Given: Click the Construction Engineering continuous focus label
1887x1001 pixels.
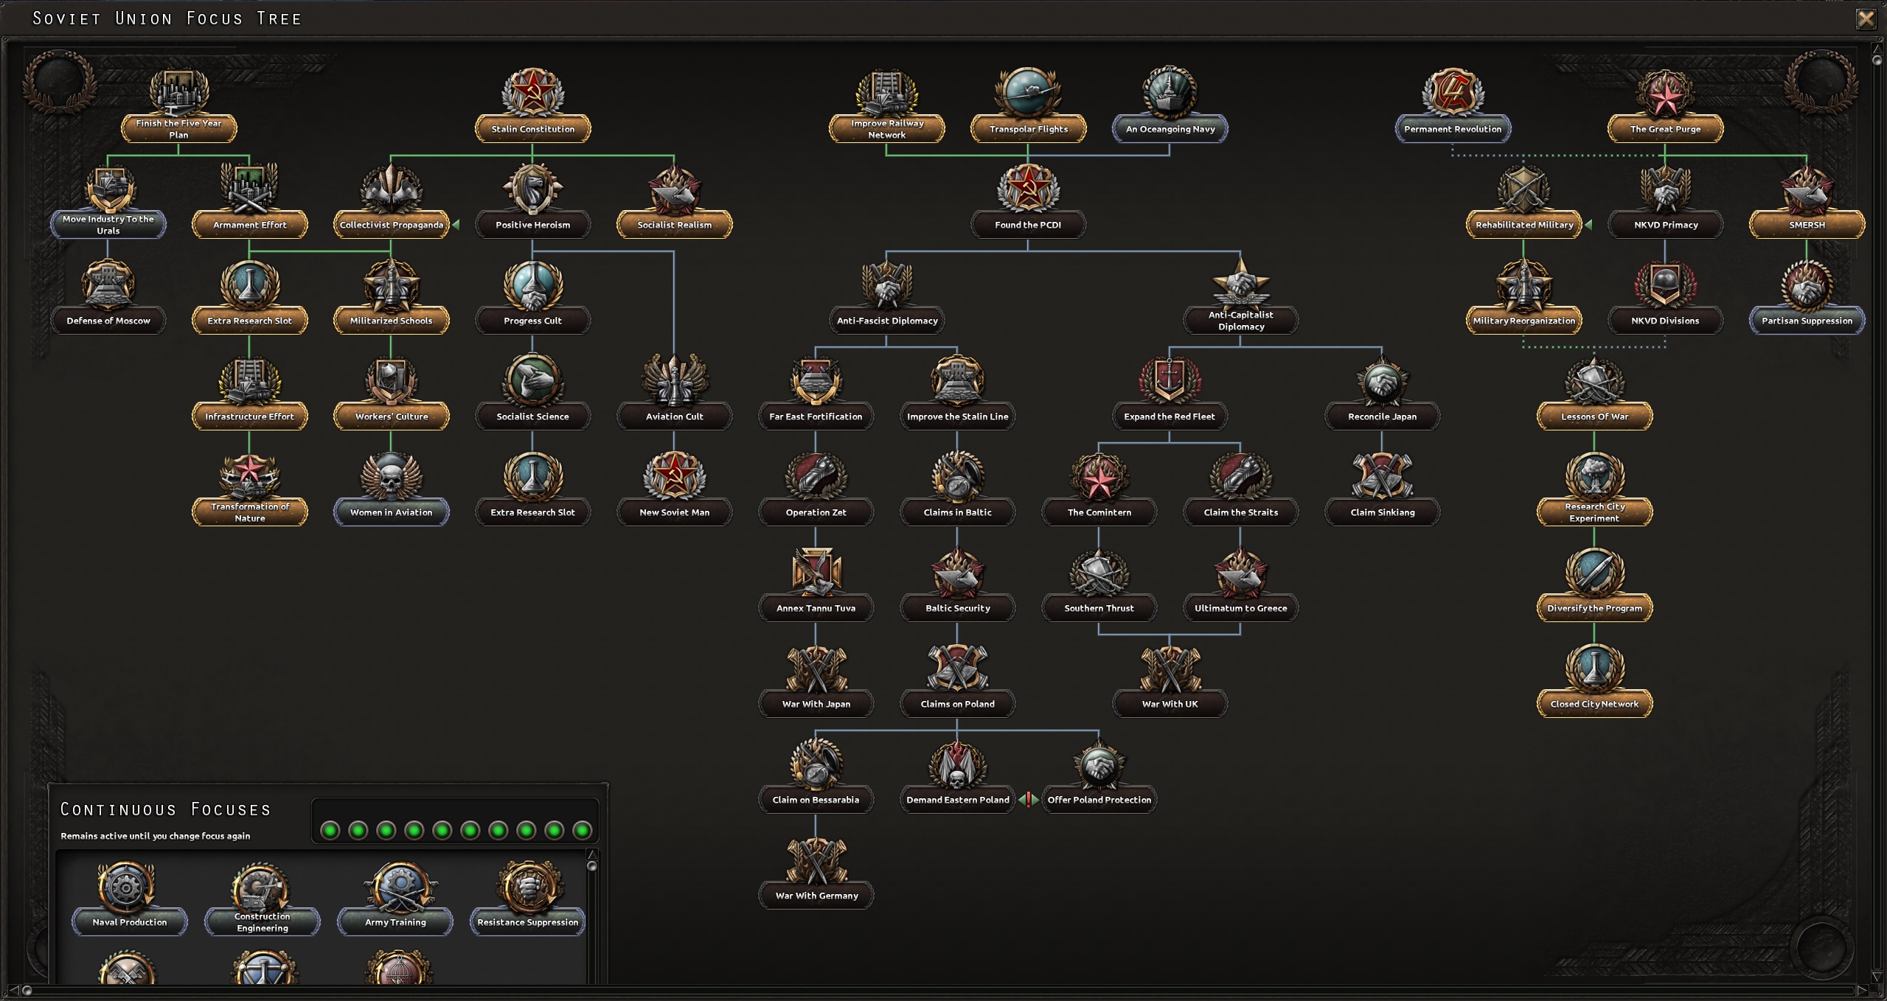Looking at the screenshot, I should (x=263, y=922).
